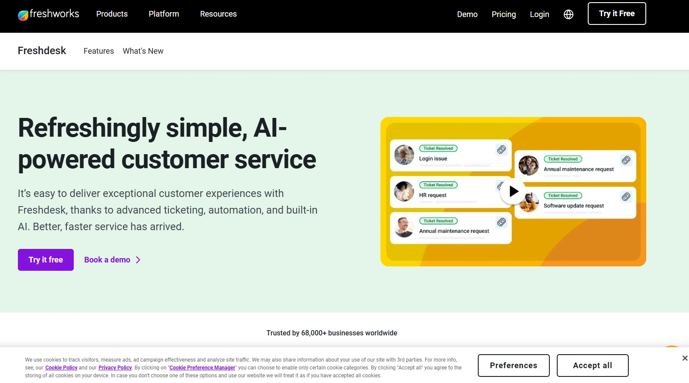Select the Features tab
This screenshot has width=689, height=383.
point(99,51)
